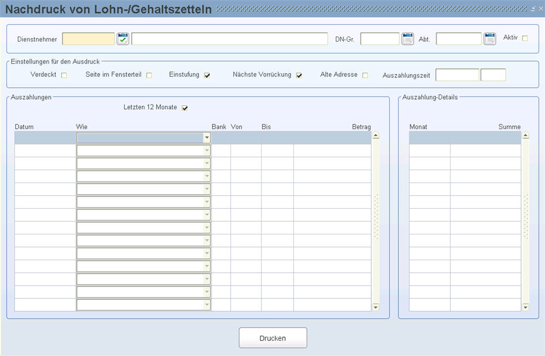Close the Nachdruck von Lohn-/Gehaltszetteln window
The width and height of the screenshot is (545, 356).
point(541,9)
